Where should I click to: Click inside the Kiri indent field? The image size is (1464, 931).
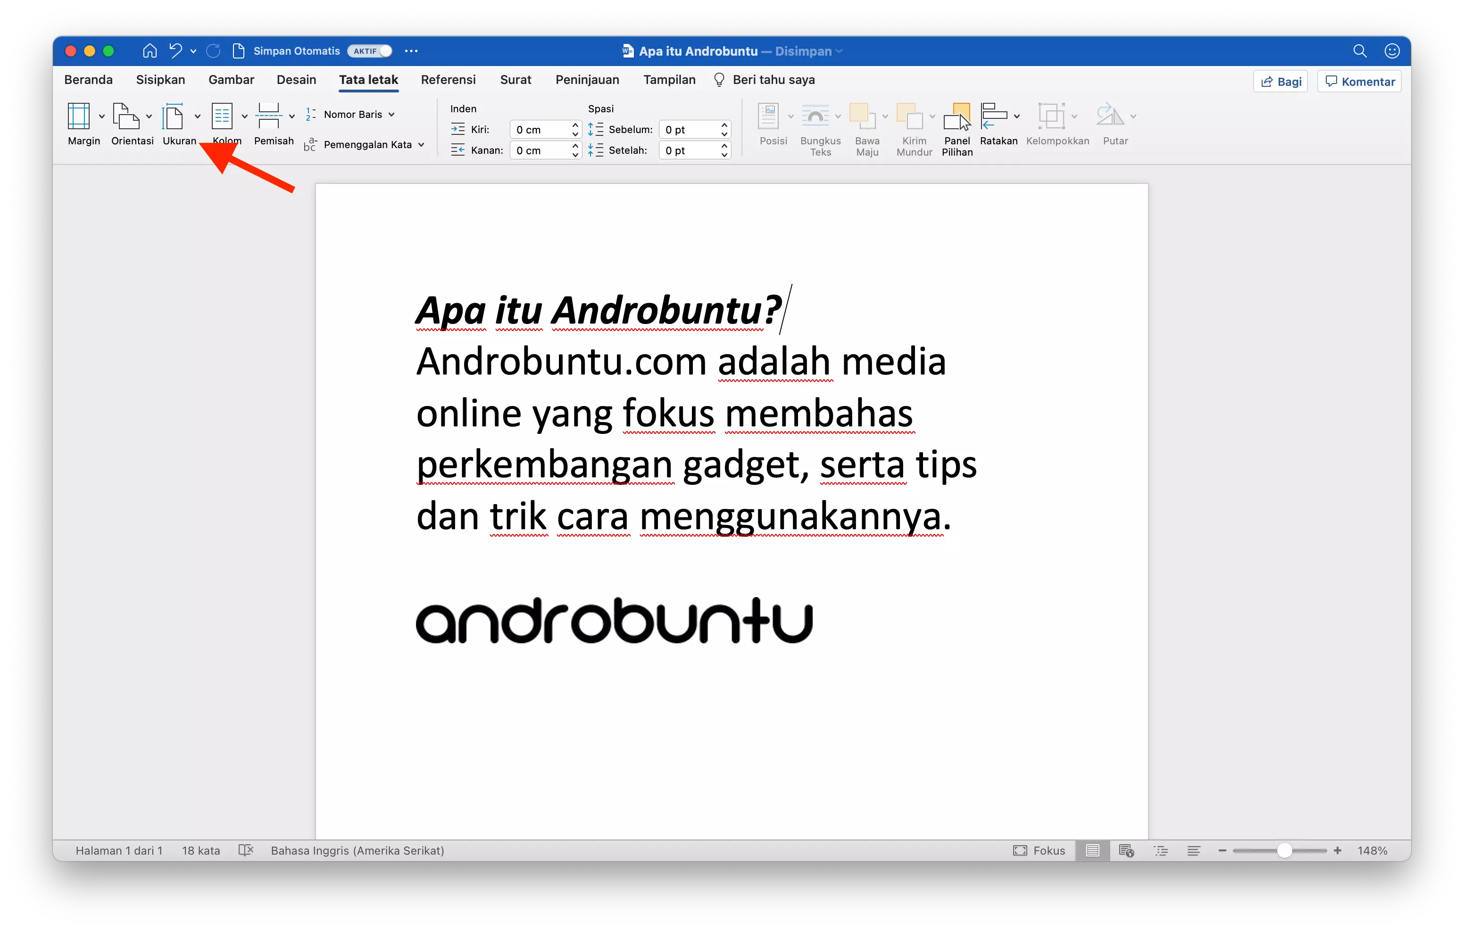tap(541, 129)
